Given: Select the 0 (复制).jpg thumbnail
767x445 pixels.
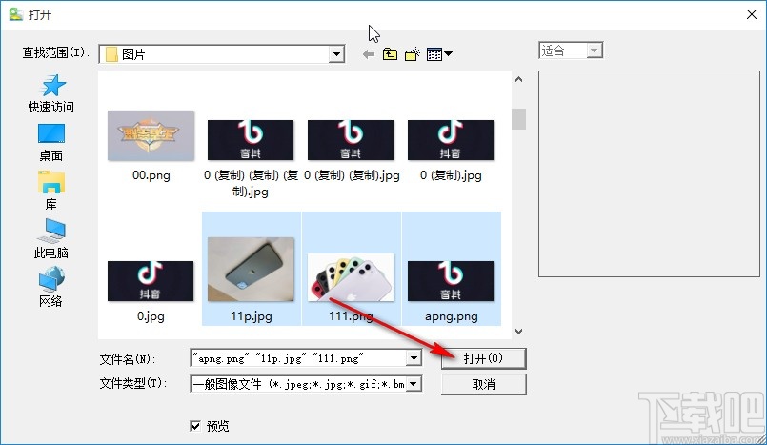Looking at the screenshot, I should click(451, 140).
